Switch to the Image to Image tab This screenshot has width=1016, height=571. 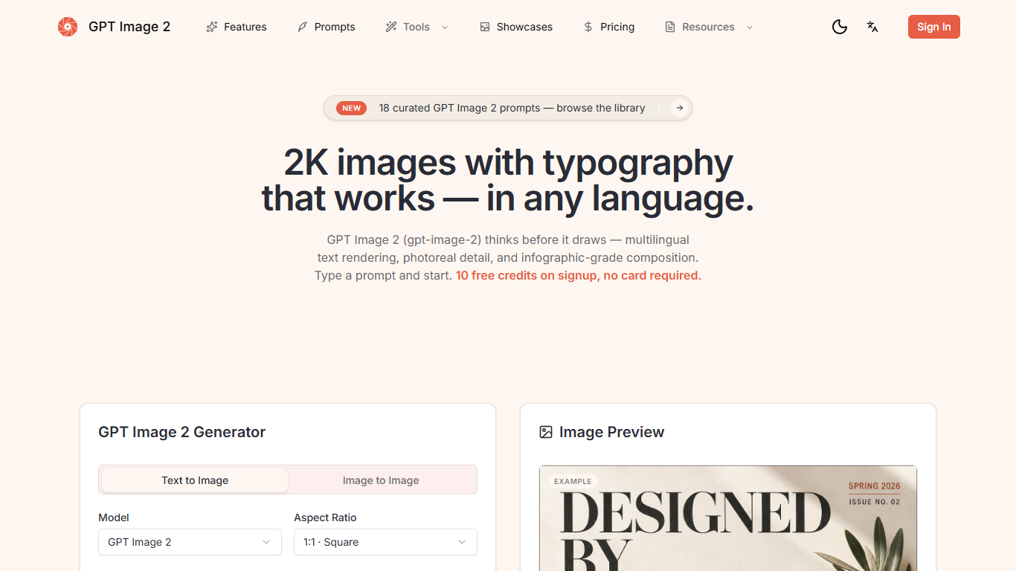click(x=381, y=480)
